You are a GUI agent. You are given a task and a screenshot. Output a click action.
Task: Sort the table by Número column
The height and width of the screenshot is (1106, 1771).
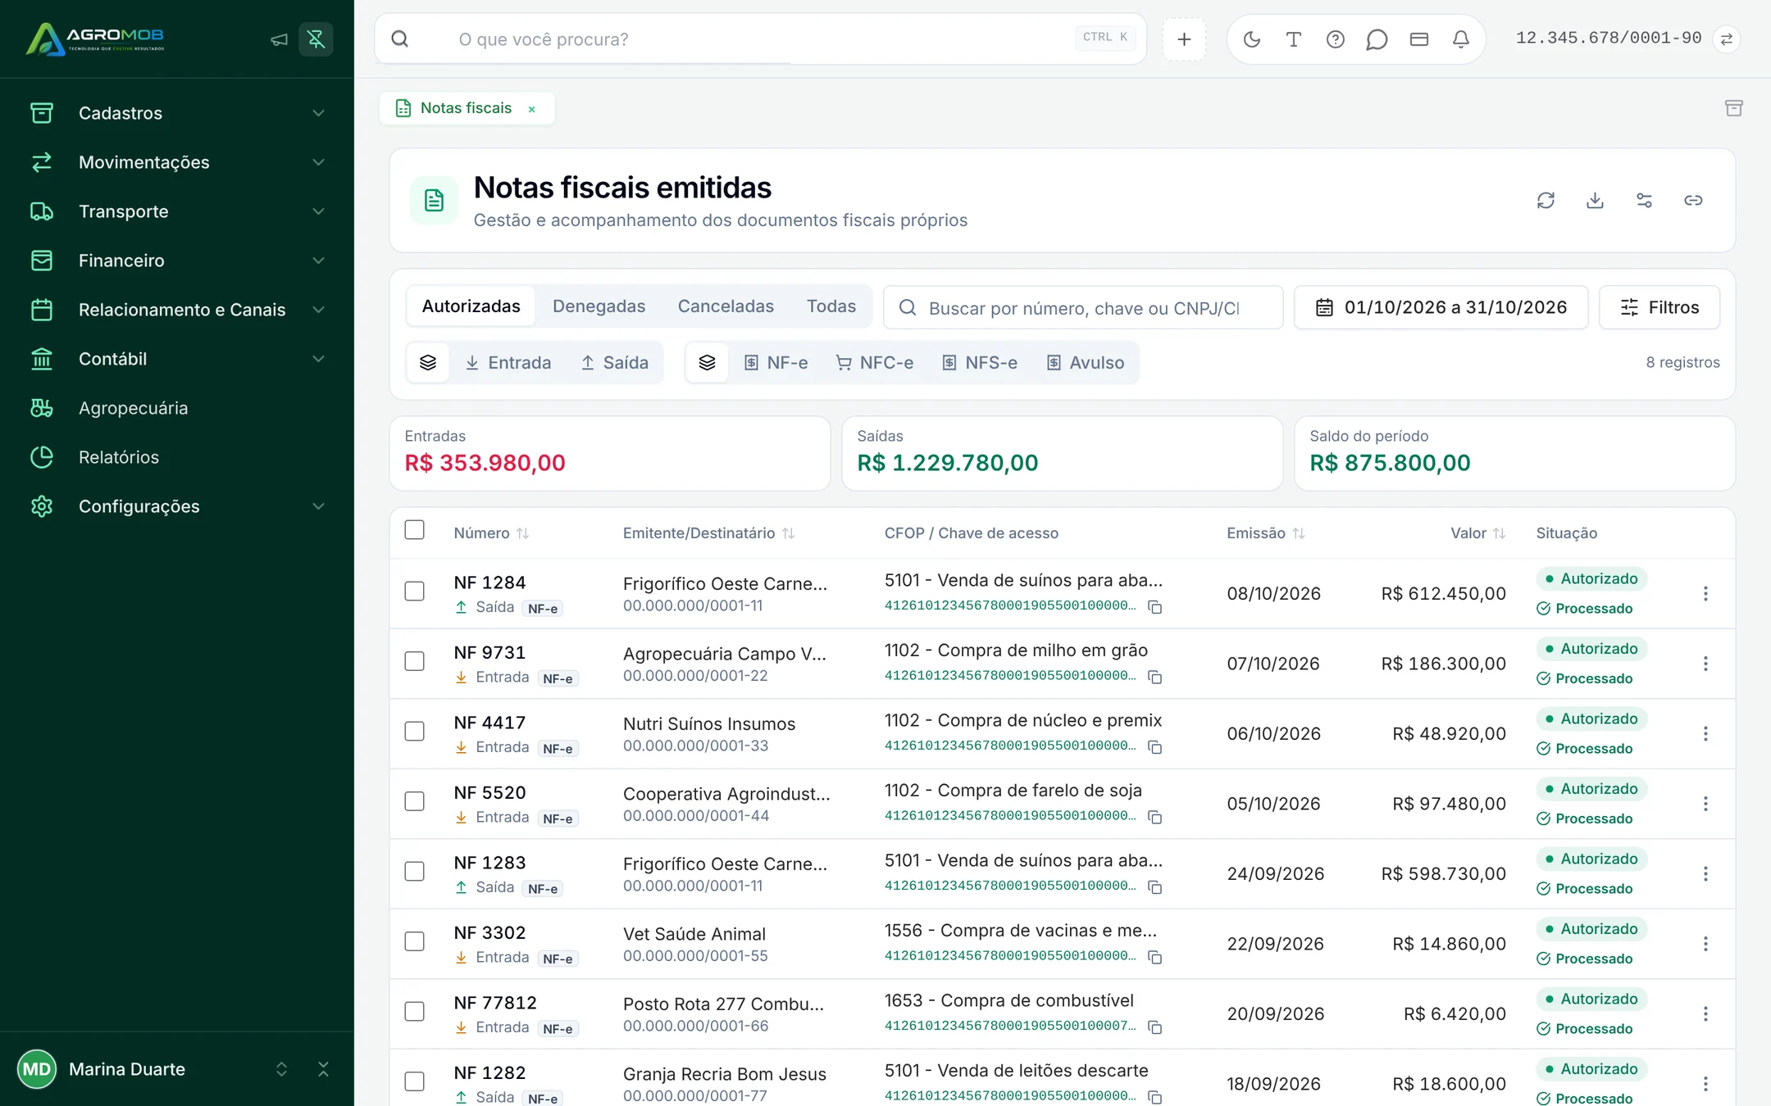(491, 533)
